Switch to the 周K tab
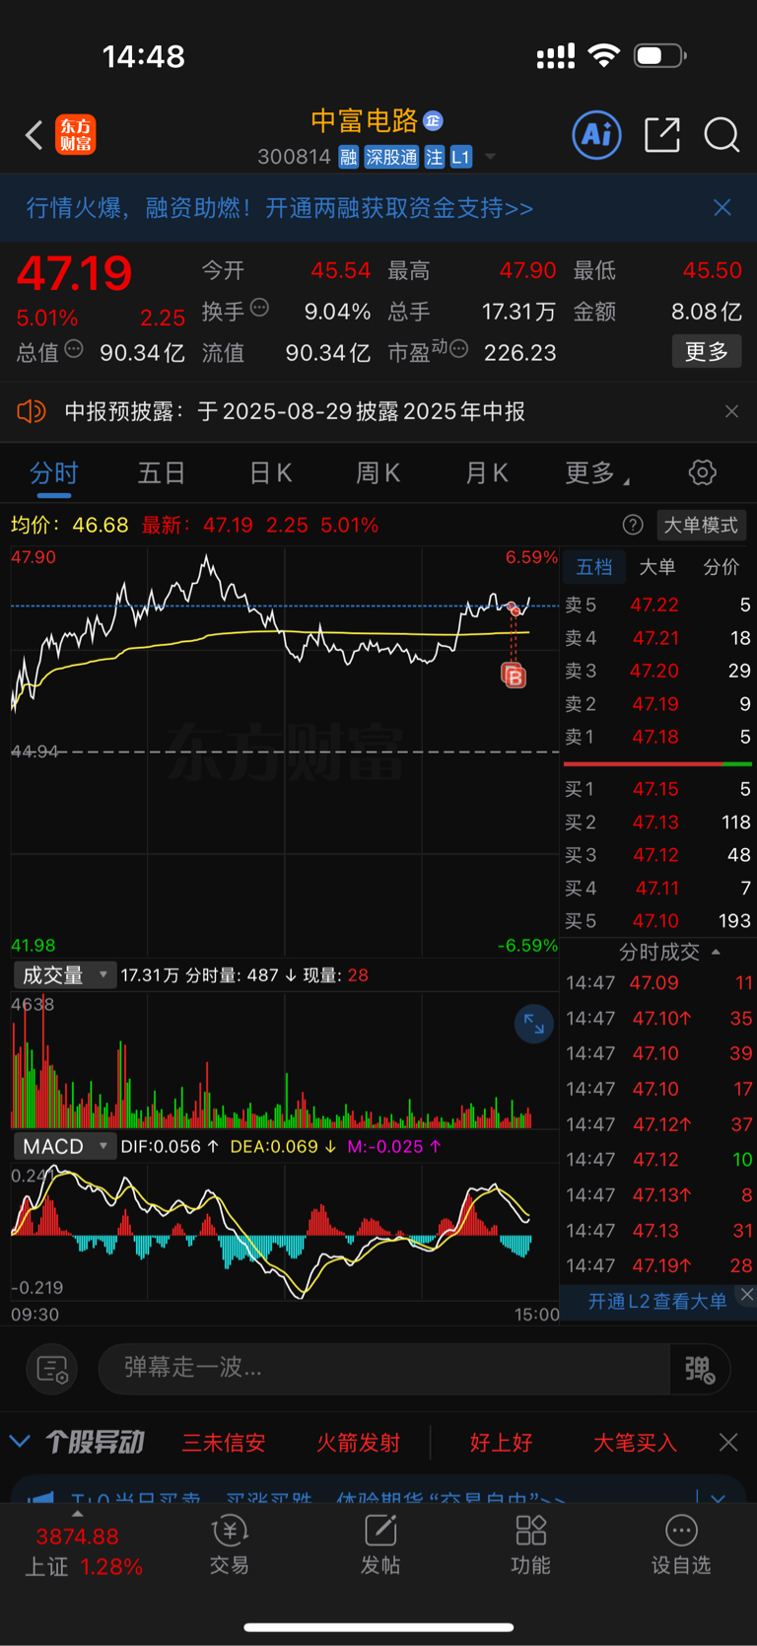 pyautogui.click(x=378, y=473)
